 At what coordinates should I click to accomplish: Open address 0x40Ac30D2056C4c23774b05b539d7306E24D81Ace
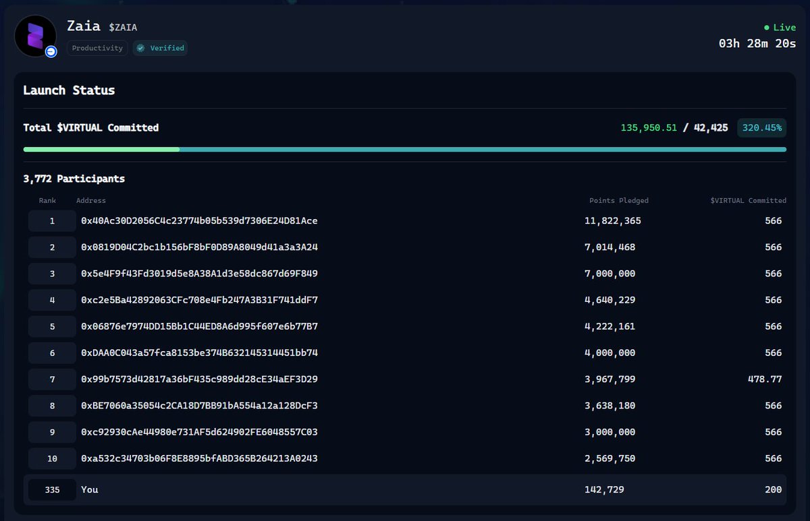tap(199, 221)
